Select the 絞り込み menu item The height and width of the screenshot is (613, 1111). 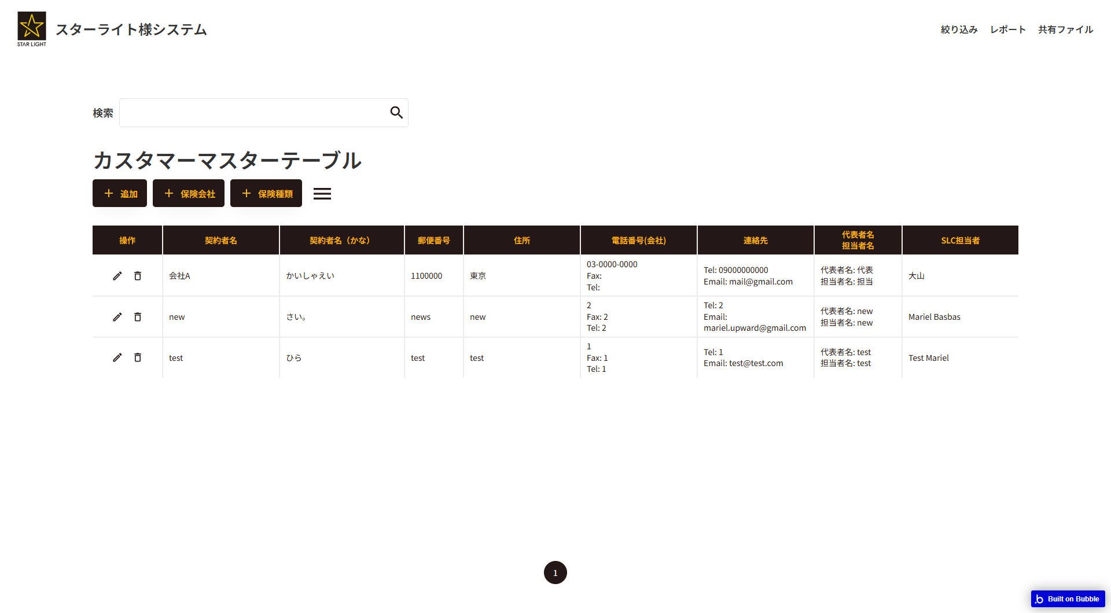click(958, 29)
